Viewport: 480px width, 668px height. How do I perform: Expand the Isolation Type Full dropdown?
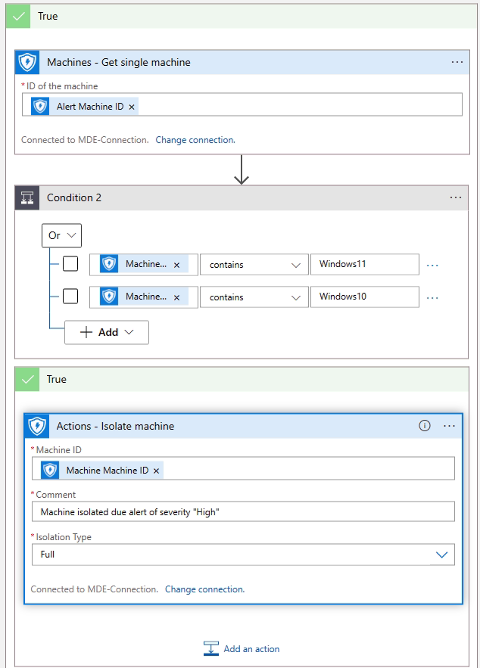click(442, 555)
